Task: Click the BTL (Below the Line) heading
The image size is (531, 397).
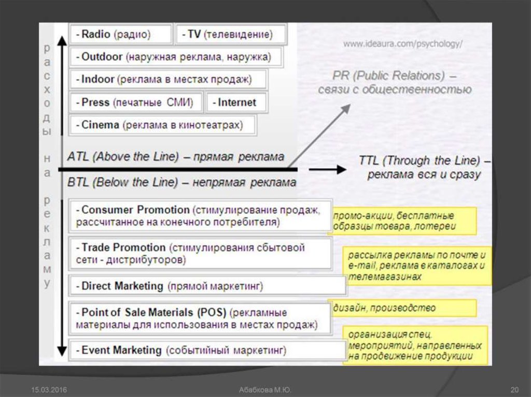Action: click(181, 182)
